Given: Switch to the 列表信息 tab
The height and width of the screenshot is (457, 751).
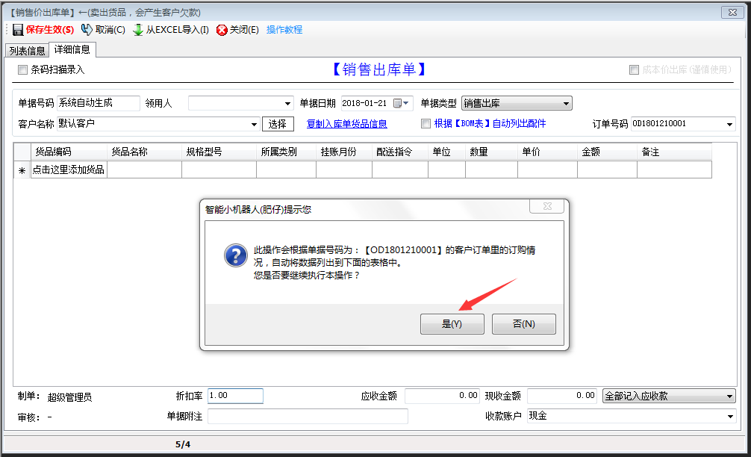Looking at the screenshot, I should click(x=27, y=51).
